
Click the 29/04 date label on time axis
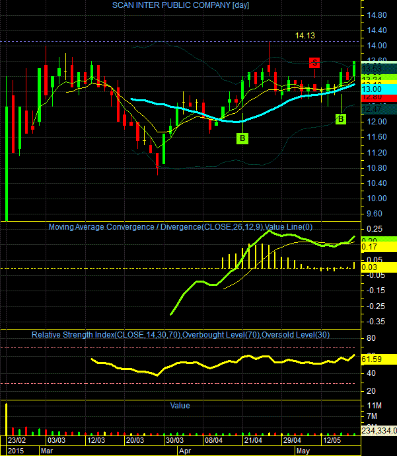292,440
